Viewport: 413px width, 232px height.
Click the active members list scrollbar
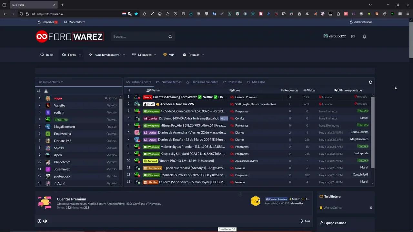coord(121,134)
